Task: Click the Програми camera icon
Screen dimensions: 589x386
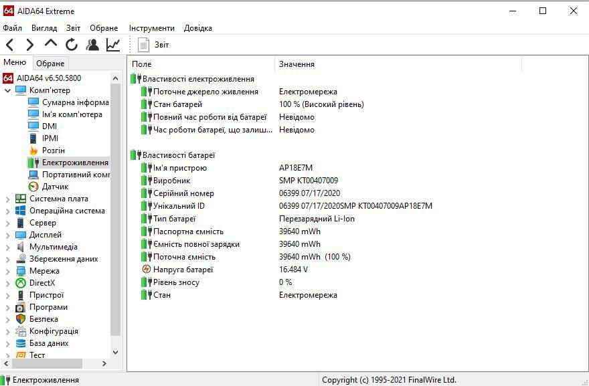Action: point(20,307)
